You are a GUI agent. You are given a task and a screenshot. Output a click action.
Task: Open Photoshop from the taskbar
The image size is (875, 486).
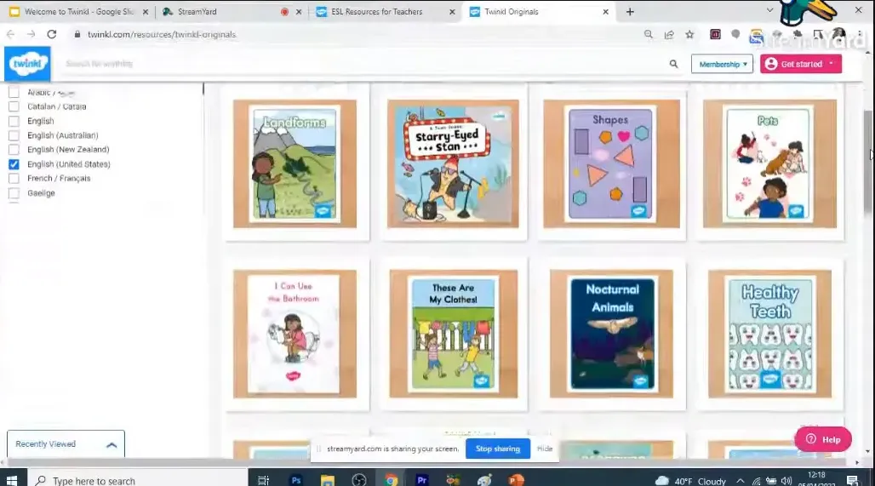tap(296, 480)
